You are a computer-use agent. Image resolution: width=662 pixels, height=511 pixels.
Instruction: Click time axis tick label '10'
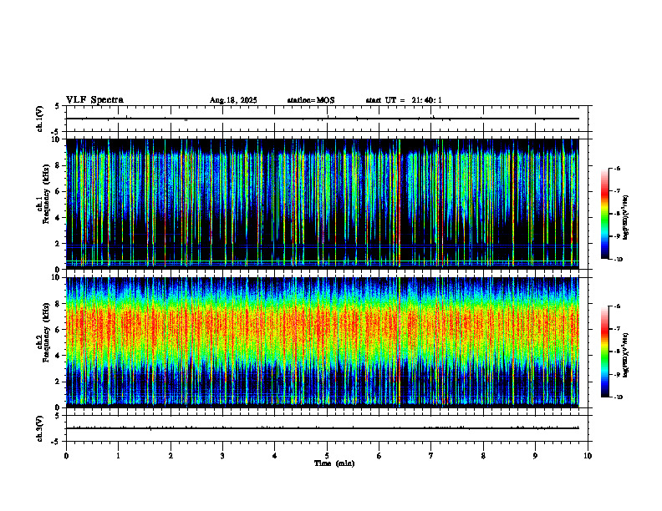[588, 456]
